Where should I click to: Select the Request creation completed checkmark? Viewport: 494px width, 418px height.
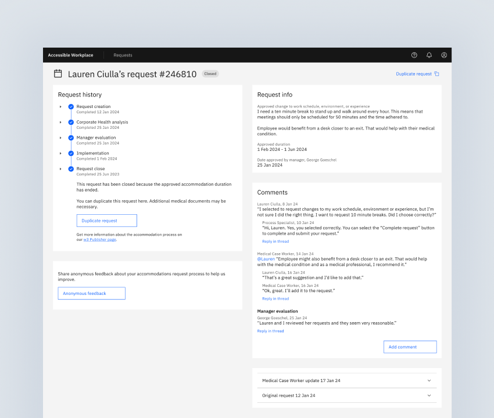click(71, 106)
